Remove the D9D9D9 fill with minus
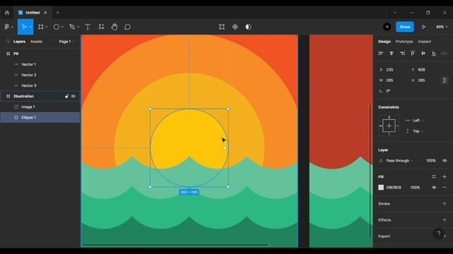 tap(445, 188)
